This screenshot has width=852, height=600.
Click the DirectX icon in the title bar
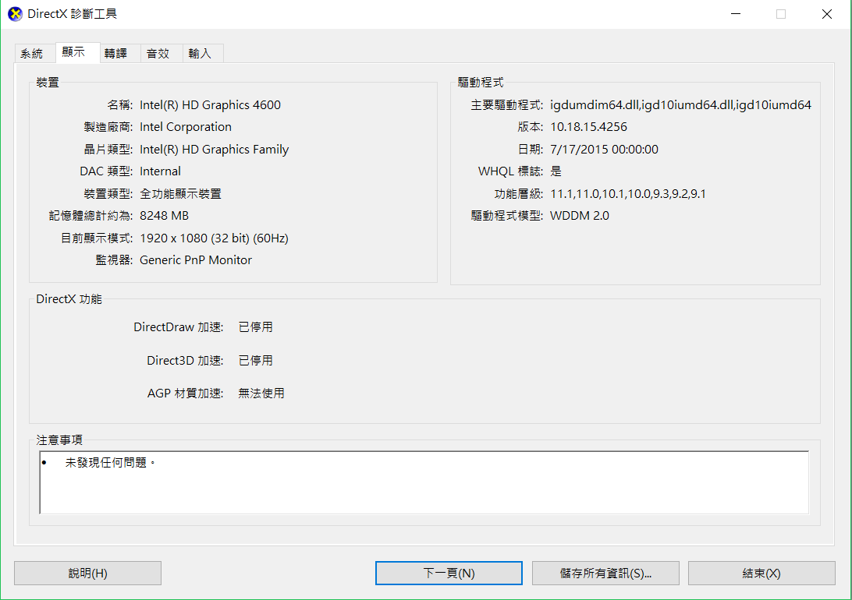point(16,14)
